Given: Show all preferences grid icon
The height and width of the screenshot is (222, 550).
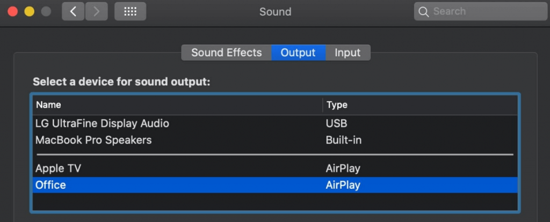Looking at the screenshot, I should coord(130,11).
